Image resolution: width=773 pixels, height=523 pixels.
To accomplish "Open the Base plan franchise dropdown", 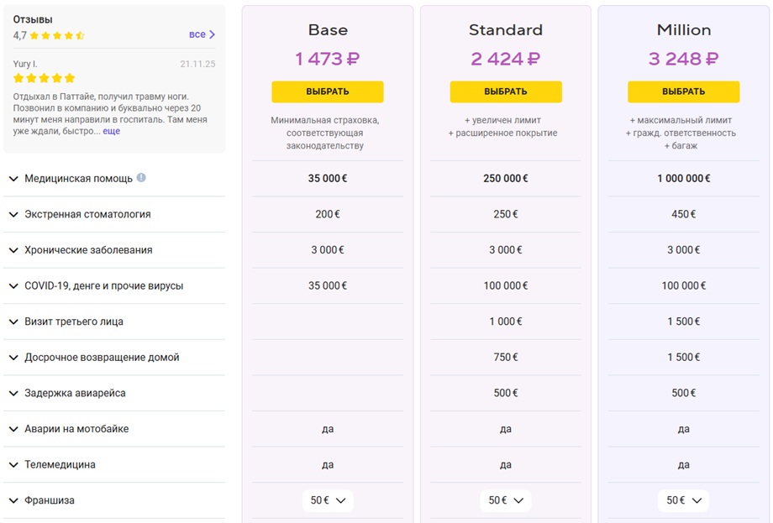I will coord(328,500).
